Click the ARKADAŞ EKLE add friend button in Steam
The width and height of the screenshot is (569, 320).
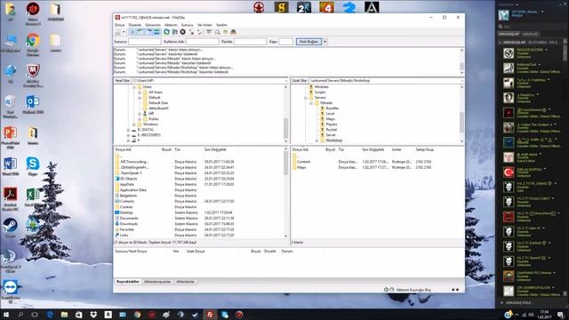pyautogui.click(x=517, y=302)
